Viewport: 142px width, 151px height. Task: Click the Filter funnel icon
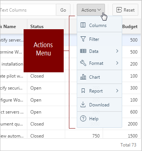pos(83,39)
